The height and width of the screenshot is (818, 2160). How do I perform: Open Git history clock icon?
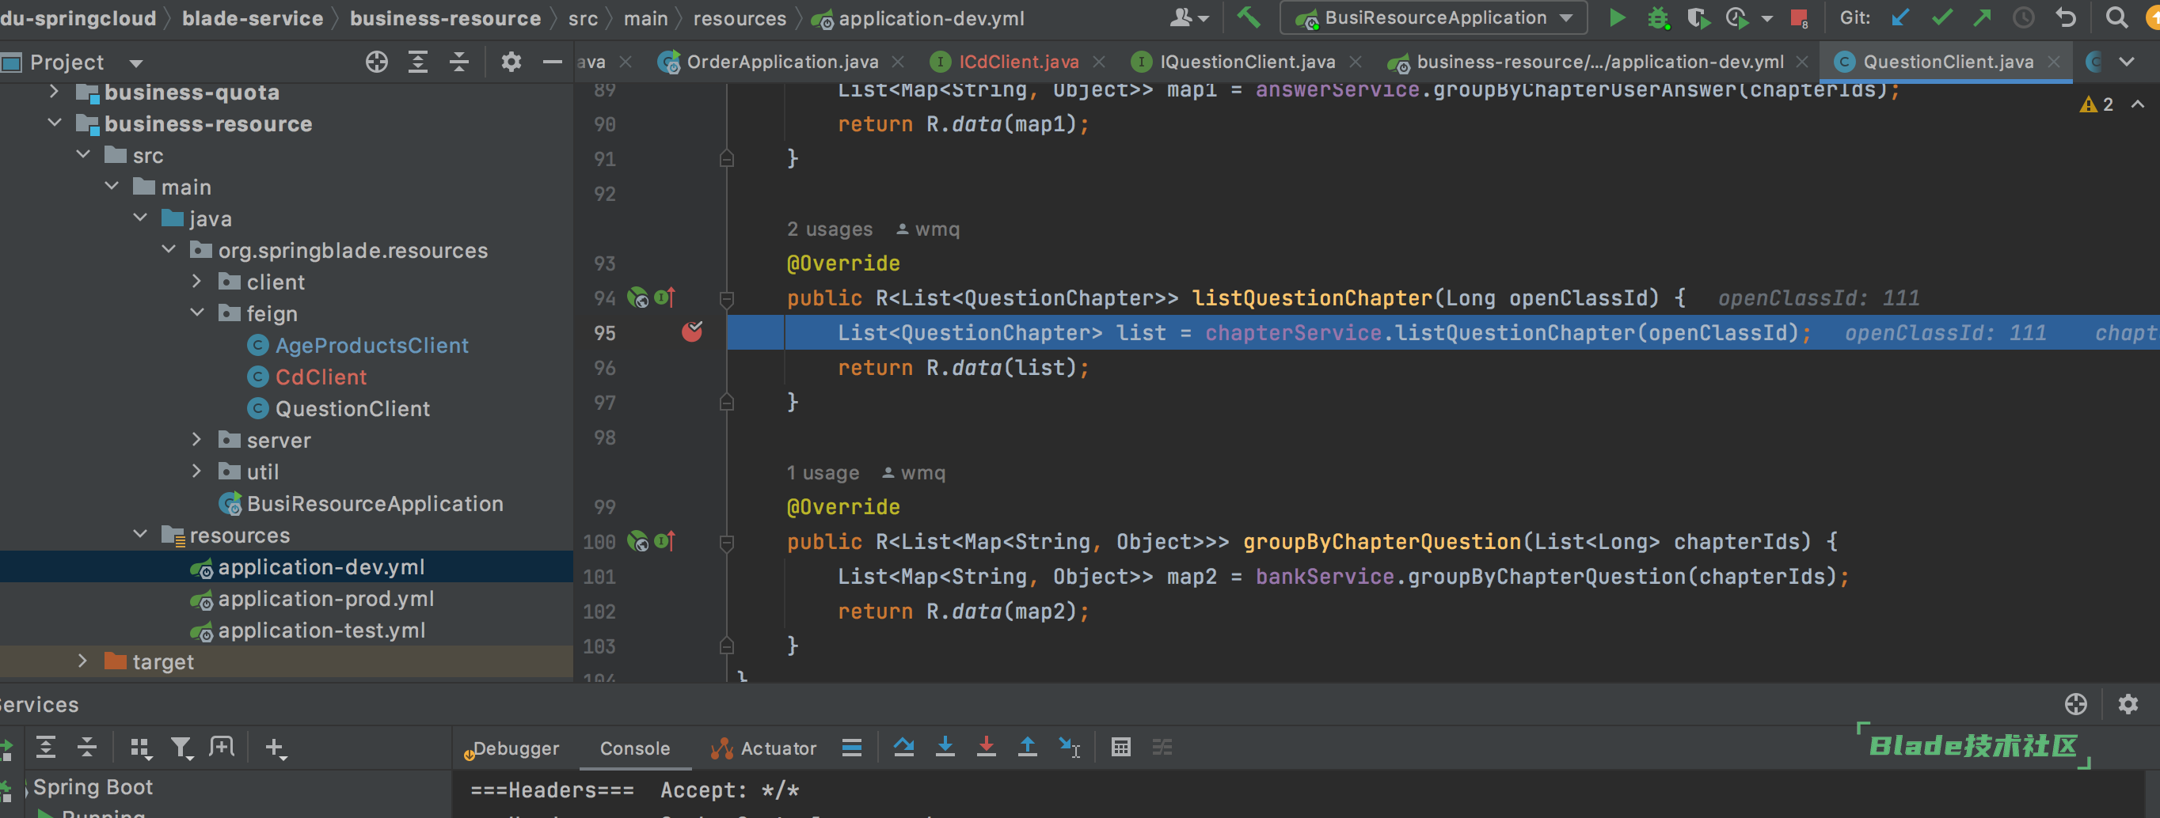2023,17
